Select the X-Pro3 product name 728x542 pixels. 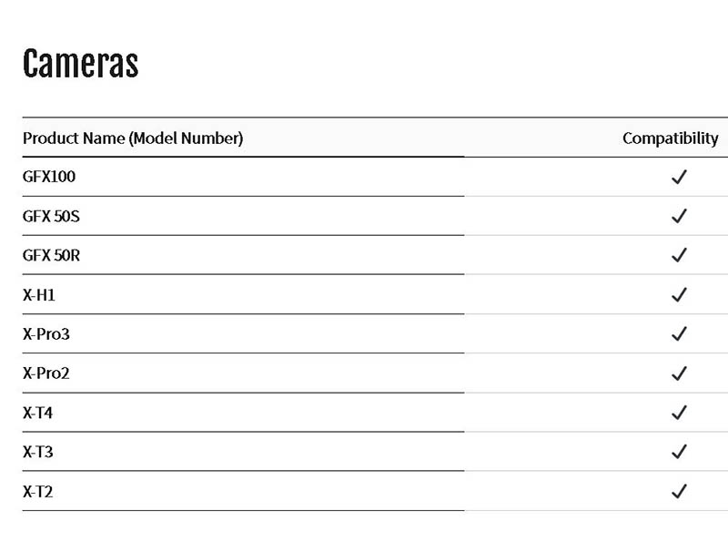click(x=46, y=333)
